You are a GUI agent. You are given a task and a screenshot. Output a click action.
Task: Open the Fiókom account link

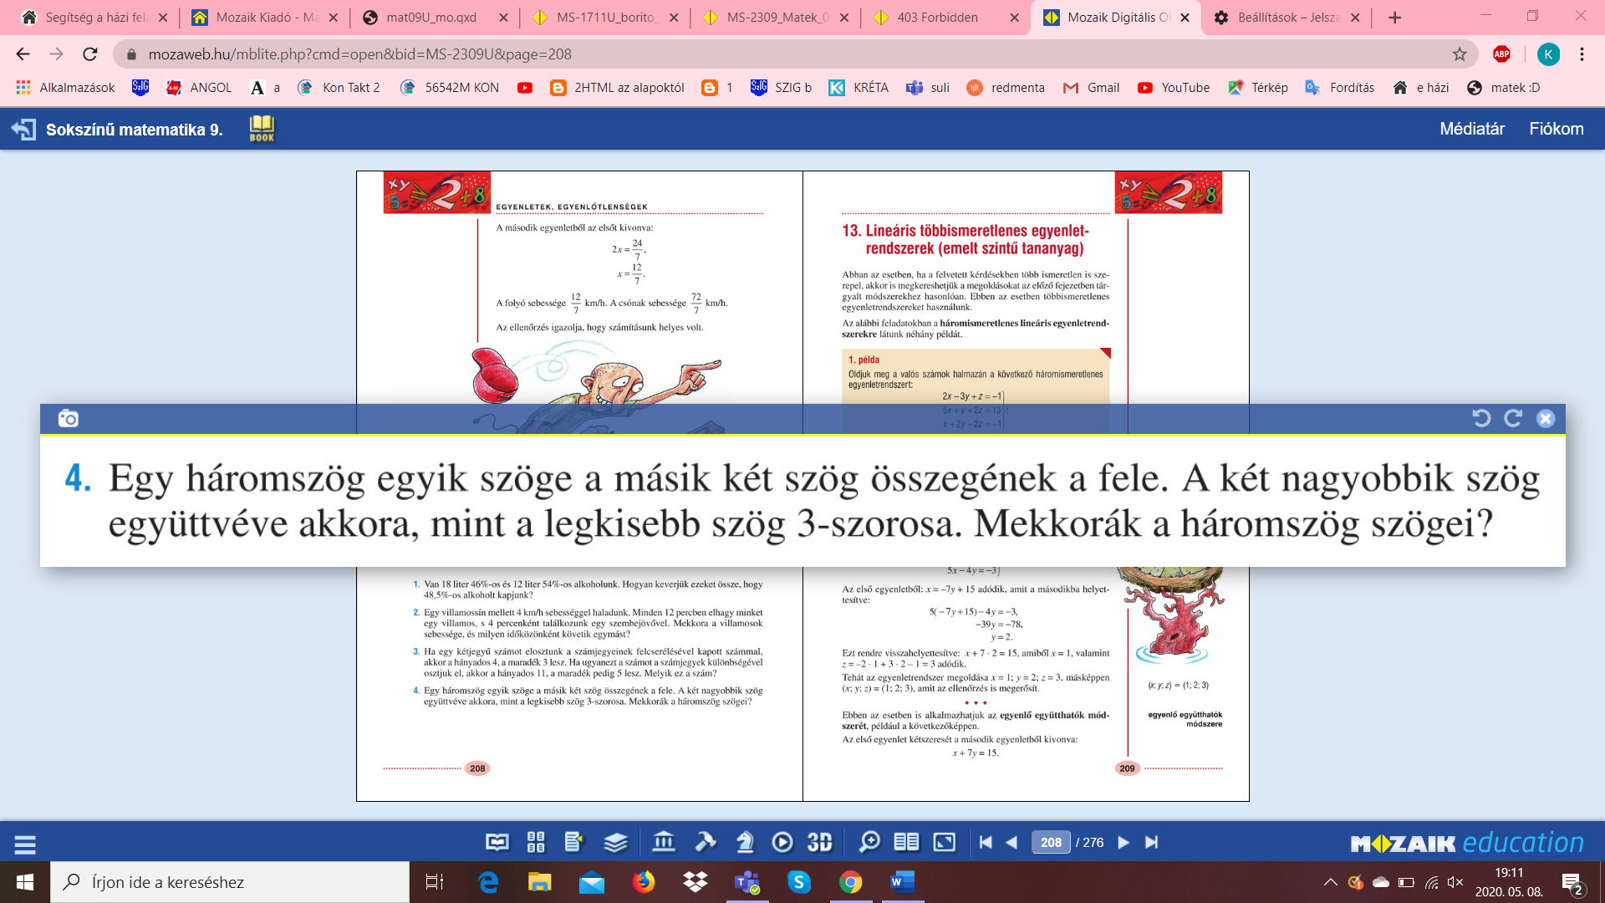click(1556, 129)
